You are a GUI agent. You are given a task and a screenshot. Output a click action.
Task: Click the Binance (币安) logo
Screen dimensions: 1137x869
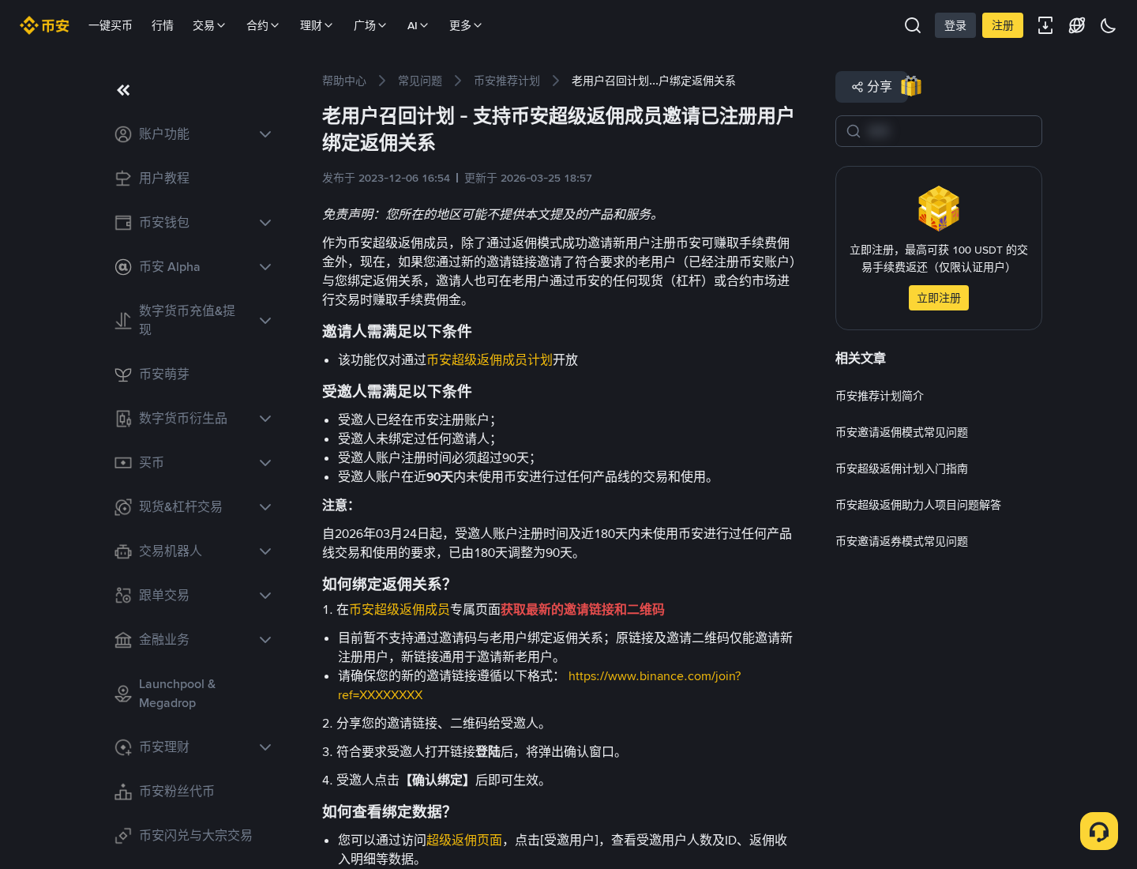pyautogui.click(x=44, y=25)
